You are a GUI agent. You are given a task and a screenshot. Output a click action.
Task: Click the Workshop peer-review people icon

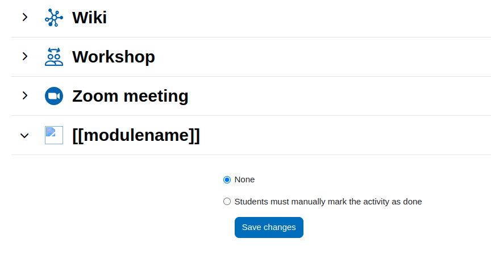coord(54,57)
